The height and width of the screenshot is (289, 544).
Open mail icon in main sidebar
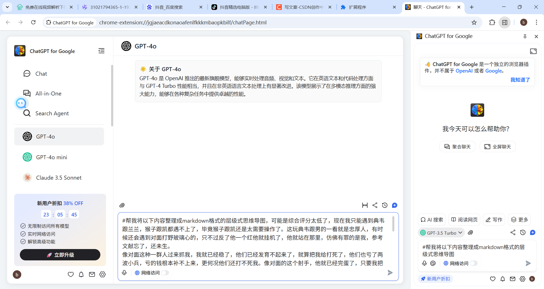[92, 274]
